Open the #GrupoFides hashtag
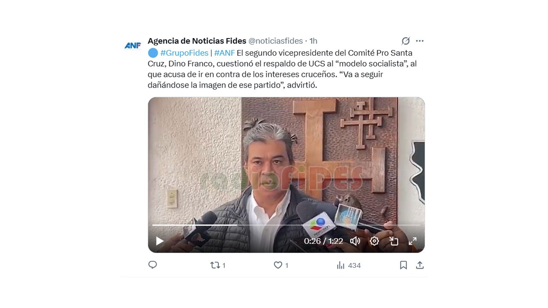The height and width of the screenshot is (308, 548). [x=184, y=53]
